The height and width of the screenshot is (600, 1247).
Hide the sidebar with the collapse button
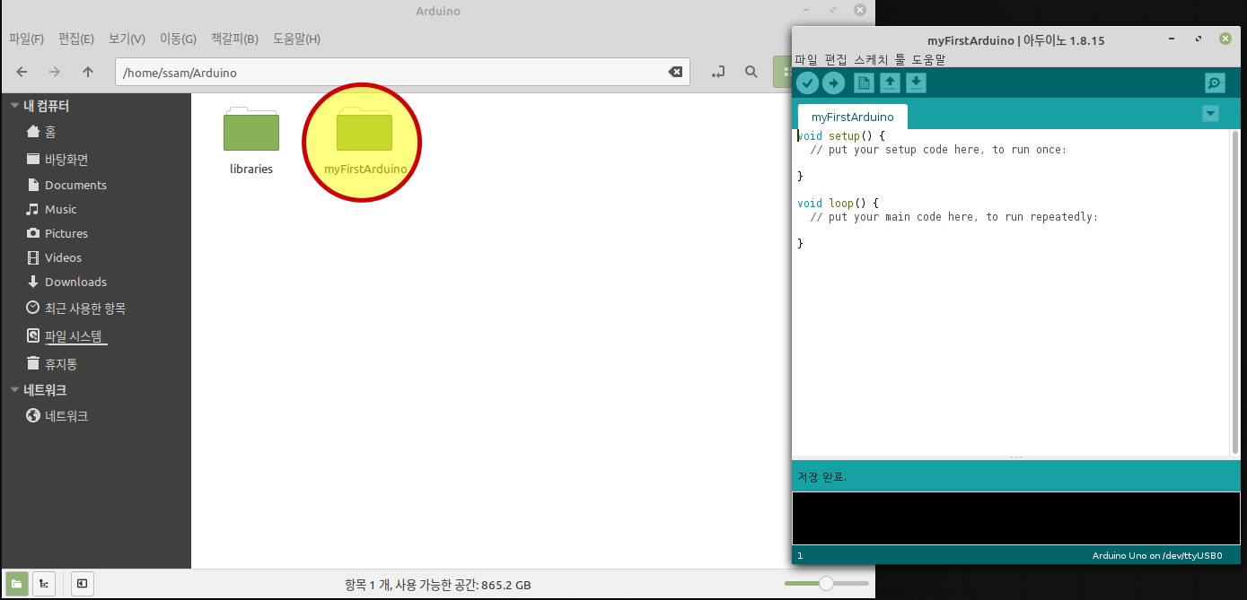(x=82, y=584)
